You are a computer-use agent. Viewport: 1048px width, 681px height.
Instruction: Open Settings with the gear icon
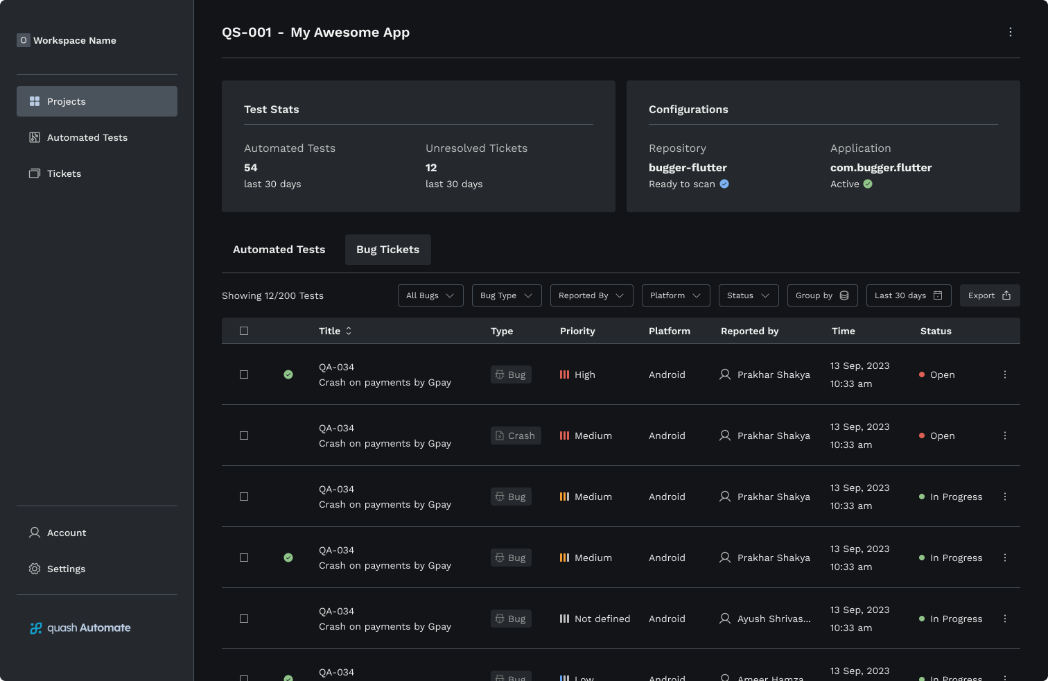35,569
